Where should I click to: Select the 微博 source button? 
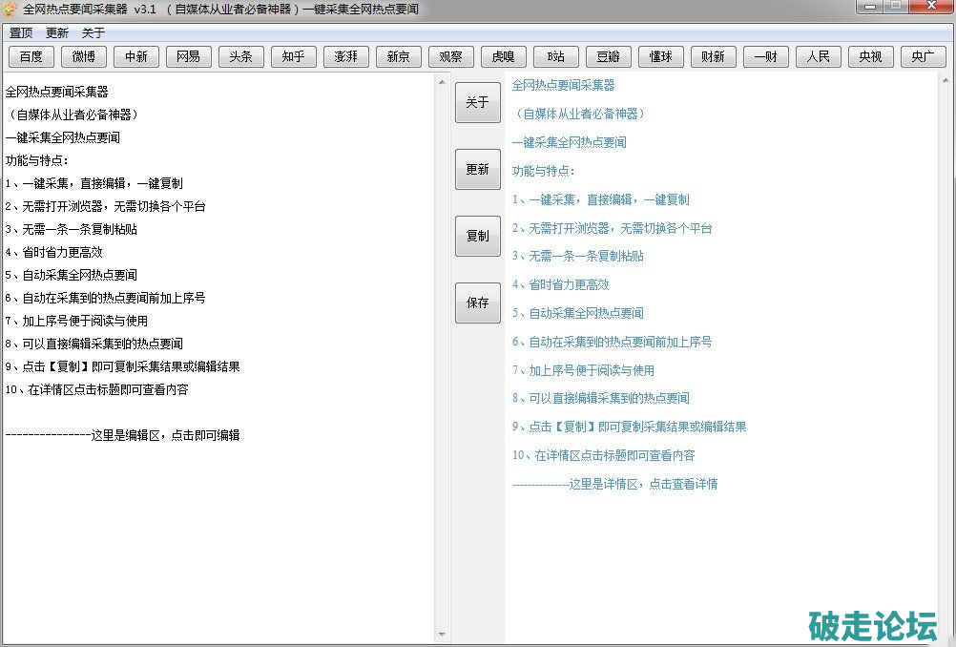84,56
